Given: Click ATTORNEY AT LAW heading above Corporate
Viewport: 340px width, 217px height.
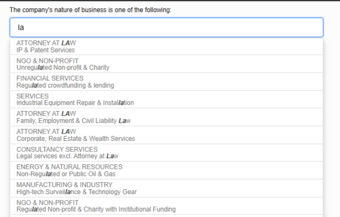Looking at the screenshot, I should pyautogui.click(x=46, y=131).
